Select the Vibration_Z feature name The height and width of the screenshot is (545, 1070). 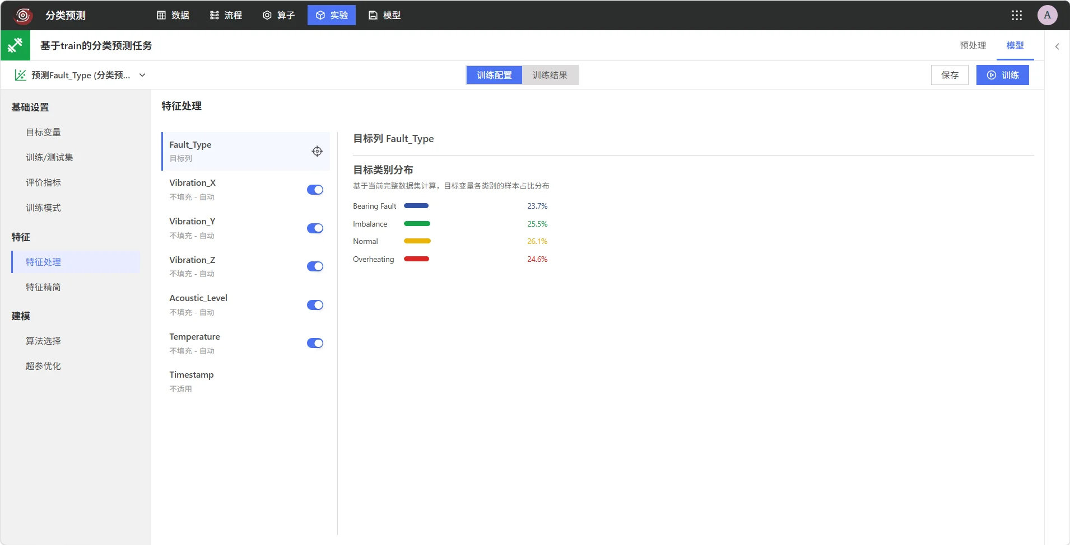pos(192,260)
